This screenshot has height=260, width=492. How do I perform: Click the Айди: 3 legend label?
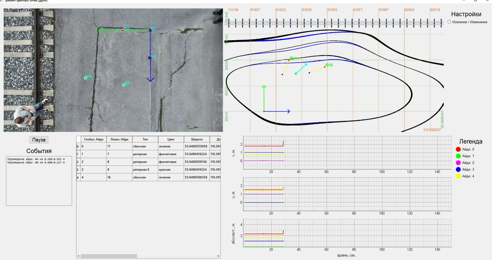coord(468,170)
